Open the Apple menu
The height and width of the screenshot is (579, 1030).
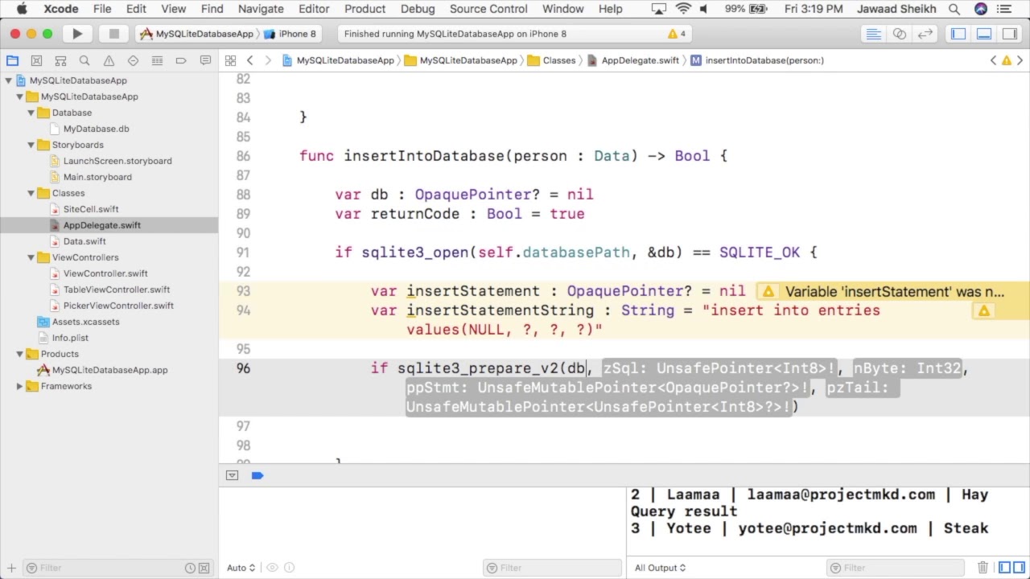pos(22,9)
